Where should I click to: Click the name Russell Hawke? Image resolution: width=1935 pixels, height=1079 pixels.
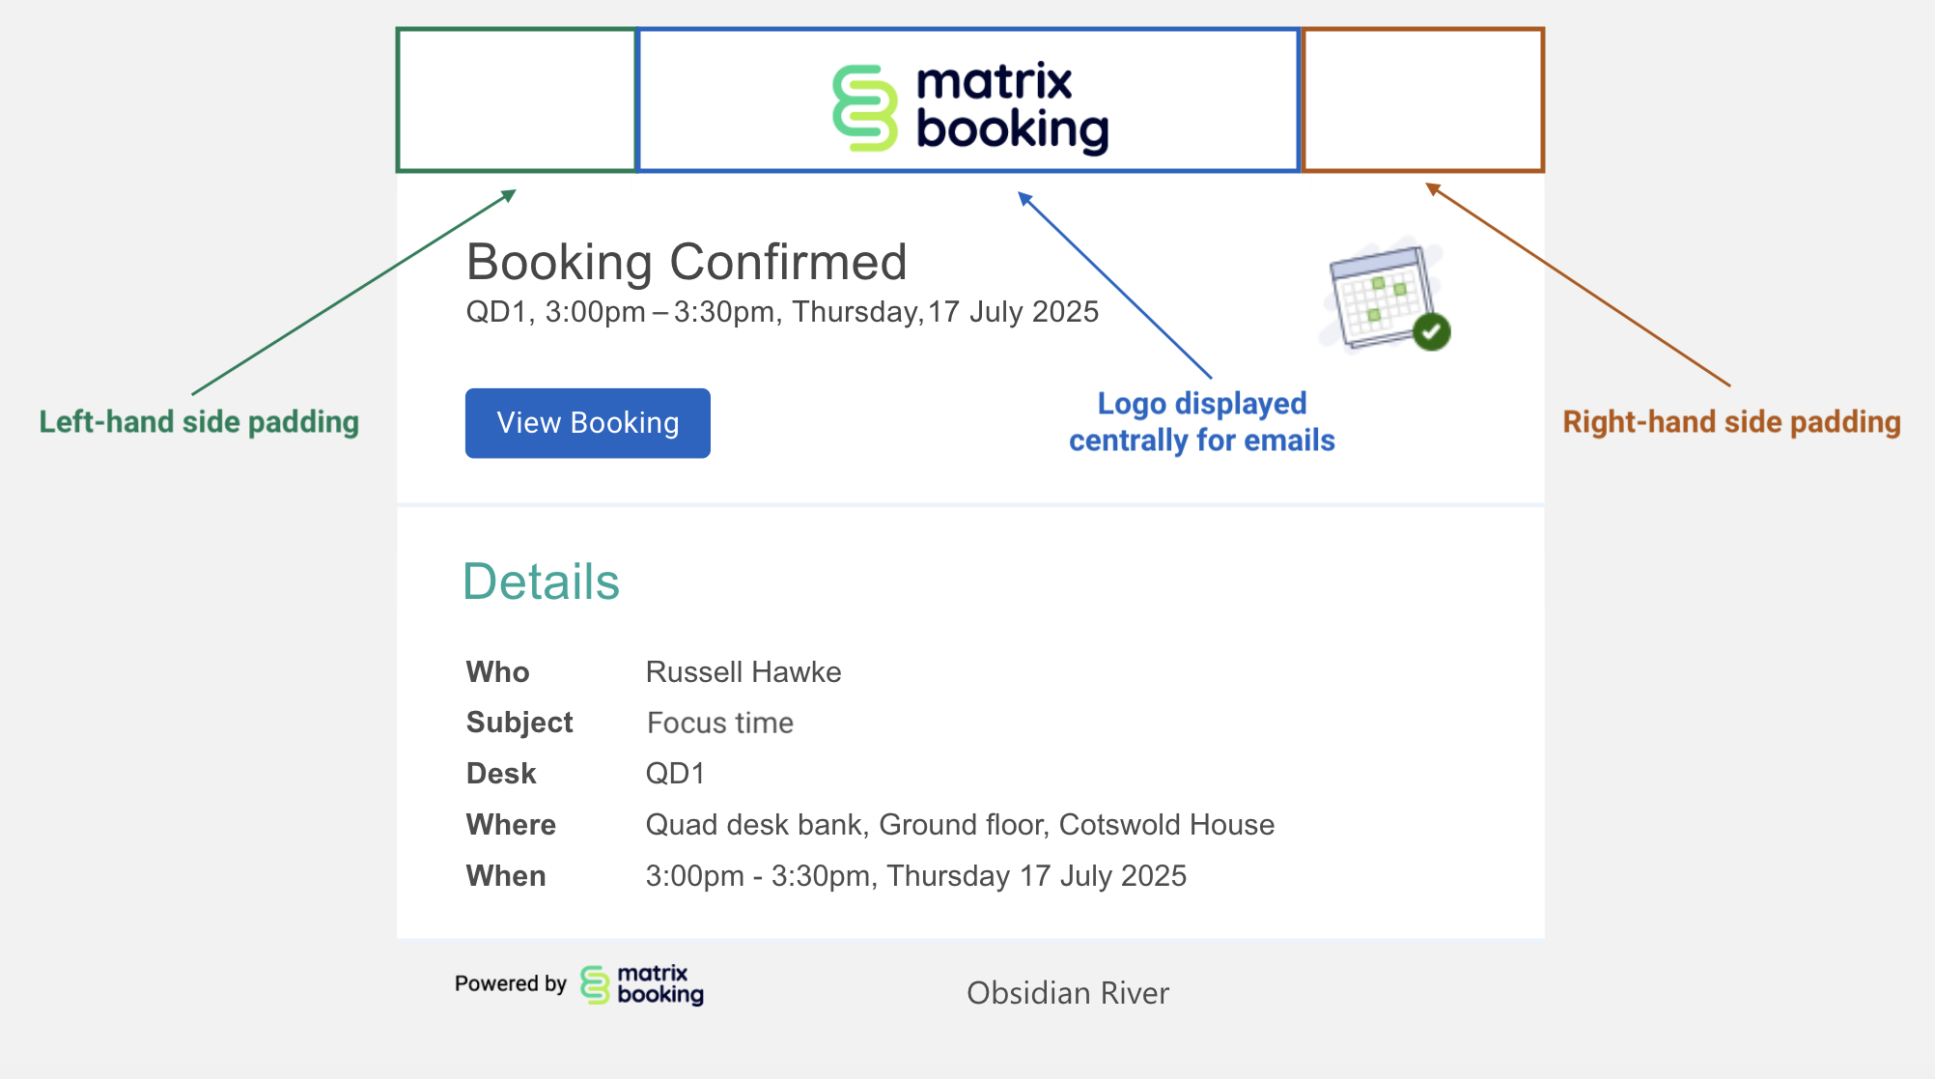pyautogui.click(x=743, y=672)
